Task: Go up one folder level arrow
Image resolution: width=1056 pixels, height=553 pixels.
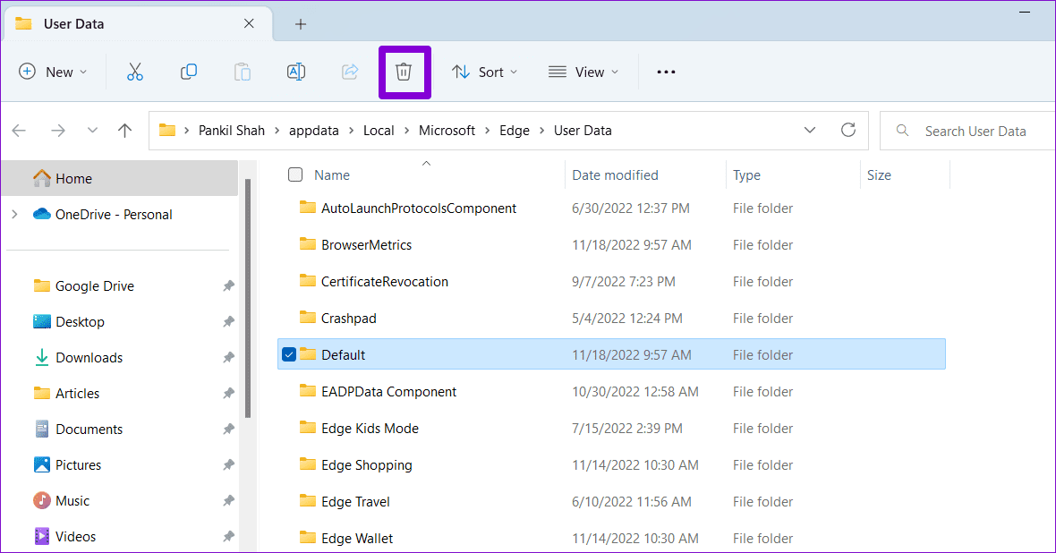Action: (125, 131)
